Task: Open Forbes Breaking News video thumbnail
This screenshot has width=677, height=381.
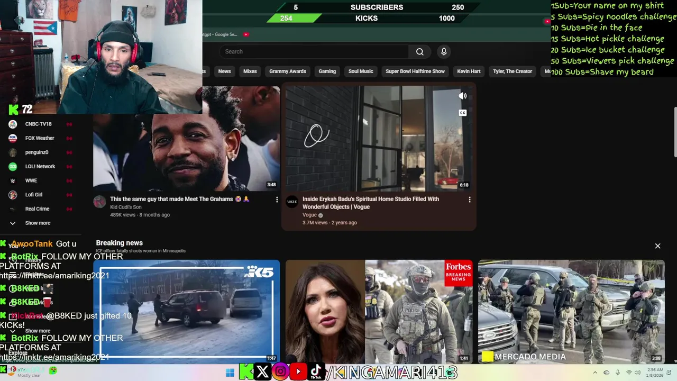Action: (x=379, y=311)
